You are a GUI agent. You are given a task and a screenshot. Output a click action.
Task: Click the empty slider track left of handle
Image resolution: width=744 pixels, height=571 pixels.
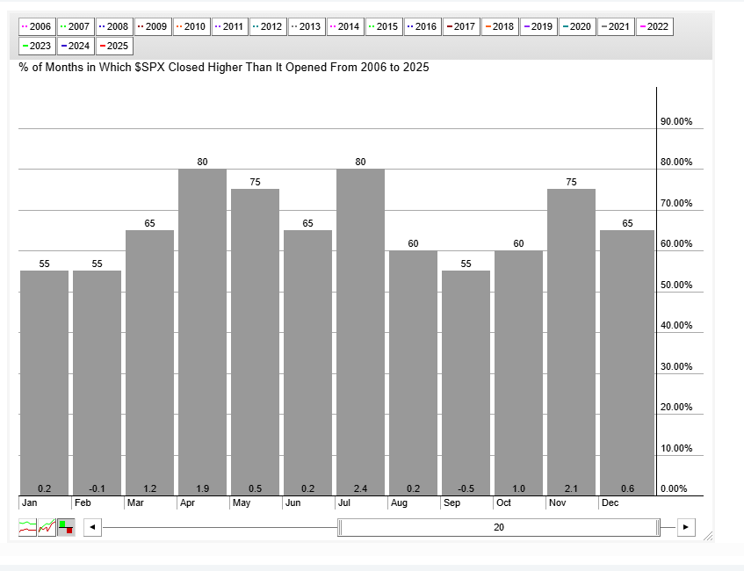[x=220, y=528]
